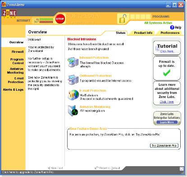The width and height of the screenshot is (187, 177).
Task: Click the 'All Systems Active' status text
Action: pyautogui.click(x=158, y=23)
